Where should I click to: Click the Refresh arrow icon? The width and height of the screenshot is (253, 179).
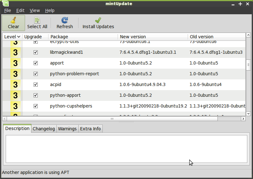[x=65, y=20]
